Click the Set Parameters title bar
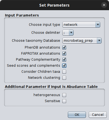This screenshot has width=109, height=120. [54, 5]
